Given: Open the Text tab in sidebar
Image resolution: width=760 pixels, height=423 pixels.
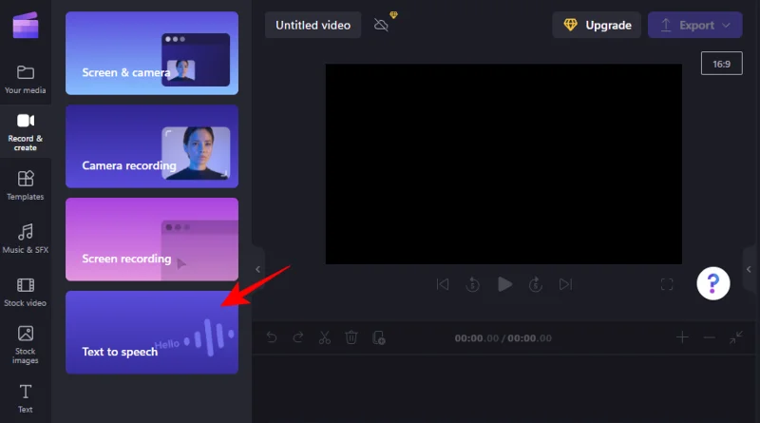Looking at the screenshot, I should (26, 398).
